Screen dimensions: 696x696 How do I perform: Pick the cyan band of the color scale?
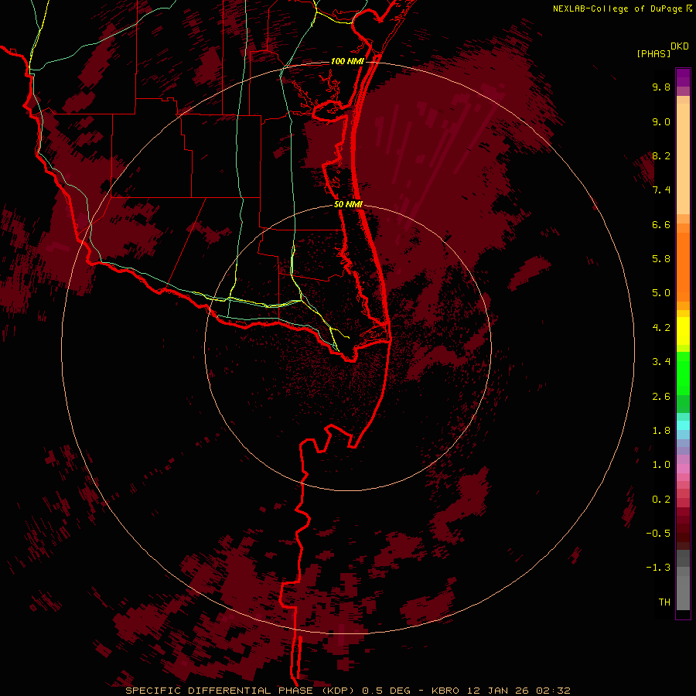click(683, 425)
